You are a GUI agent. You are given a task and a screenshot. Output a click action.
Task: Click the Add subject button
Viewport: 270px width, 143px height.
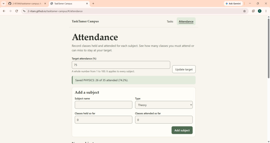182,130
